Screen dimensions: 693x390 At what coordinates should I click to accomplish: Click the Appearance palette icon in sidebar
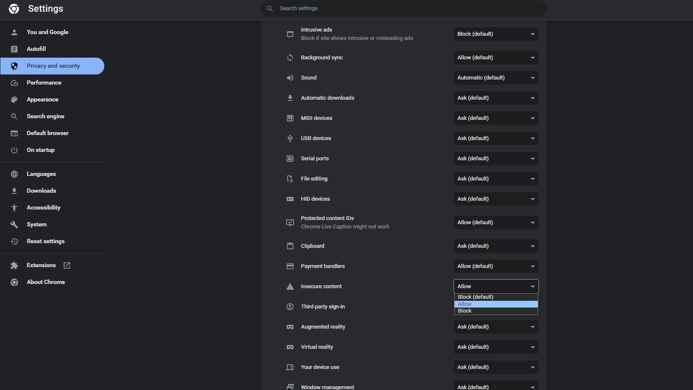14,100
